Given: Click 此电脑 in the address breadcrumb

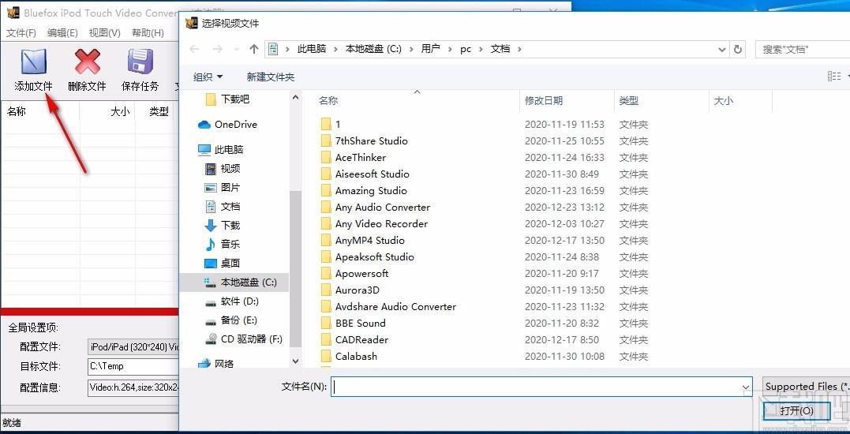Looking at the screenshot, I should coord(312,49).
